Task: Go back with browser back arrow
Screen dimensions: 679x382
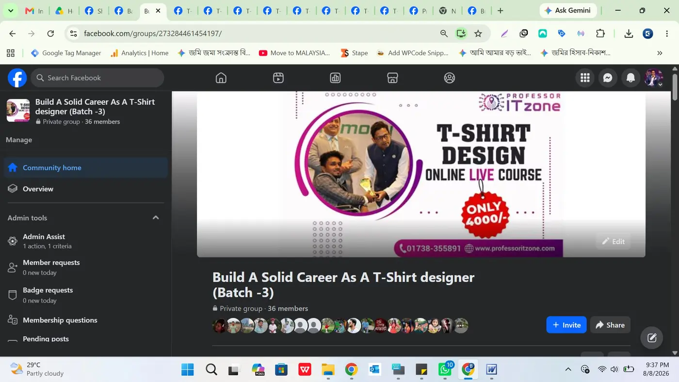Action: tap(13, 33)
